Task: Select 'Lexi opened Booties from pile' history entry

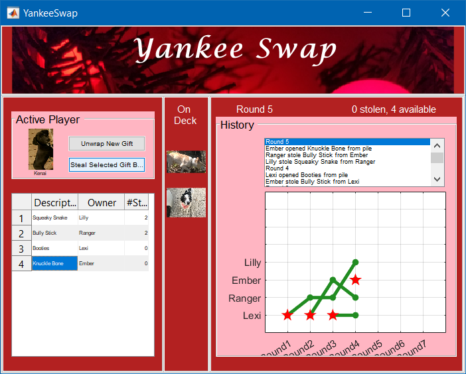Action: pyautogui.click(x=347, y=175)
